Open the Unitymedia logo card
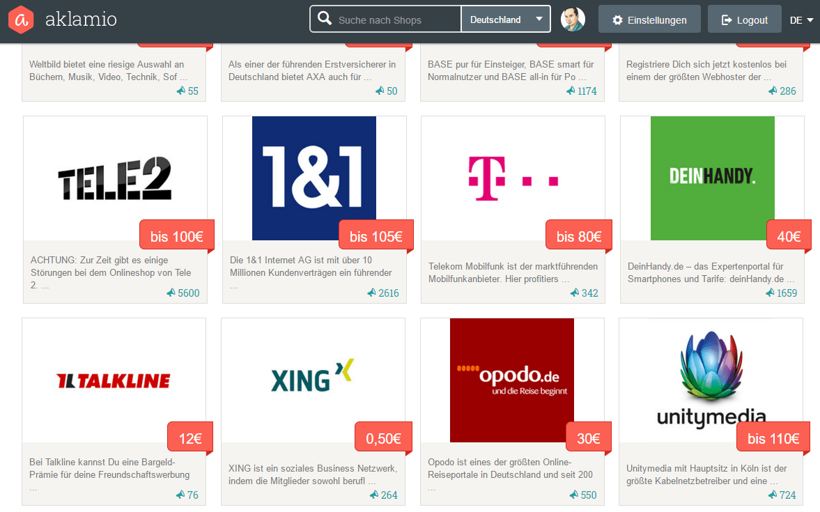The width and height of the screenshot is (820, 512). pos(711,380)
